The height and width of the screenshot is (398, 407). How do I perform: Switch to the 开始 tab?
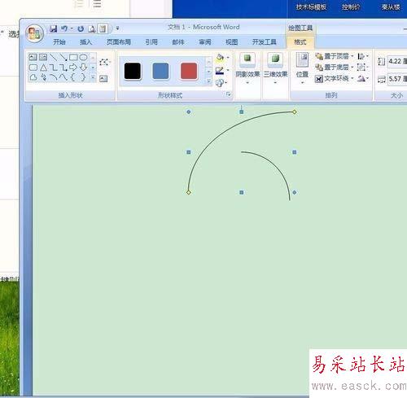tap(59, 42)
